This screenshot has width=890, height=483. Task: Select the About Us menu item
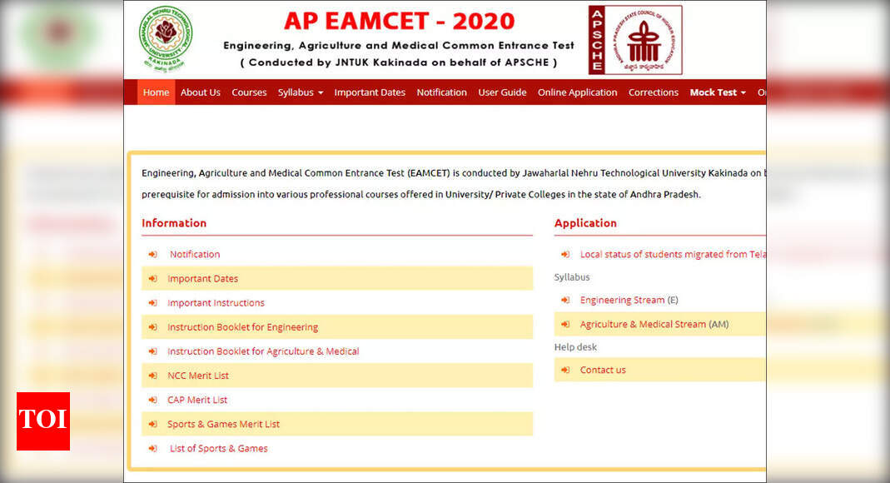tap(200, 92)
